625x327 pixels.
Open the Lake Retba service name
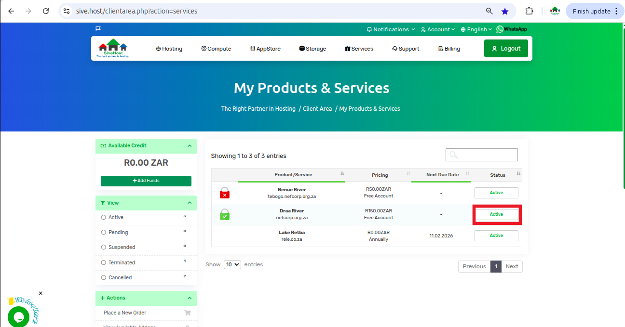(x=292, y=232)
